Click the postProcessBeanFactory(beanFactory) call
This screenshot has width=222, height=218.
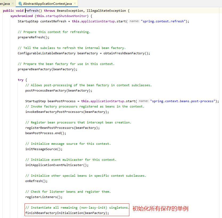(59, 91)
